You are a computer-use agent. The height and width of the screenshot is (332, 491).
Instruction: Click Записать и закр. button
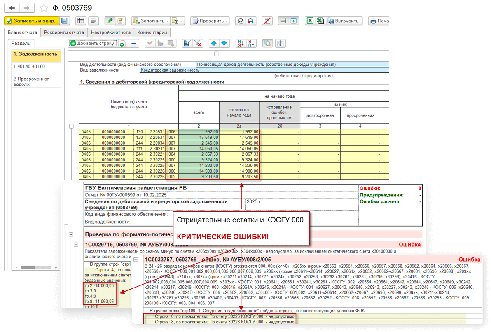[31, 21]
